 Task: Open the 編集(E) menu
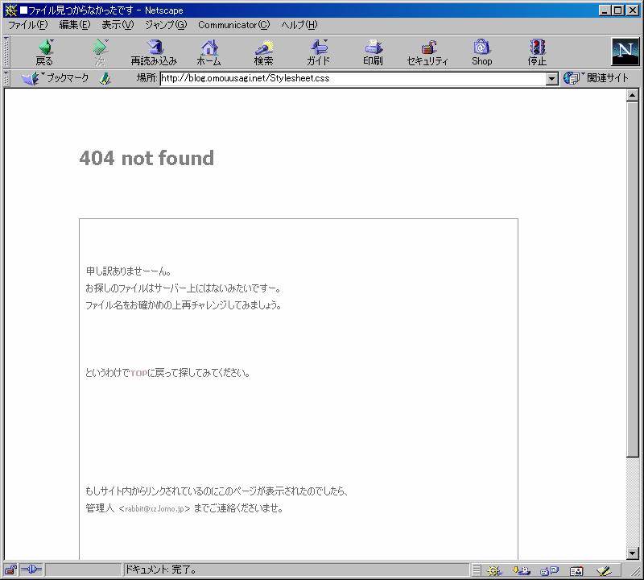tap(75, 25)
